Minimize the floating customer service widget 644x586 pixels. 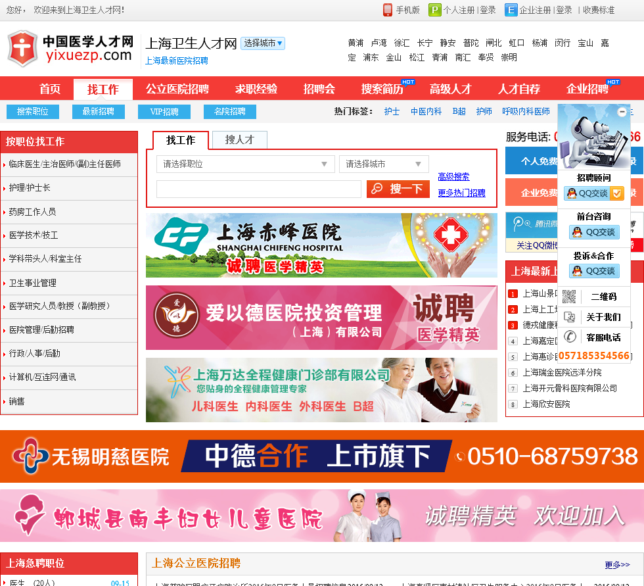point(622,112)
